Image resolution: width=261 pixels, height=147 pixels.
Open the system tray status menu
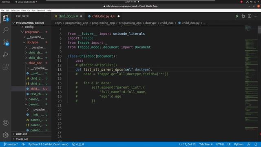click(x=252, y=2)
